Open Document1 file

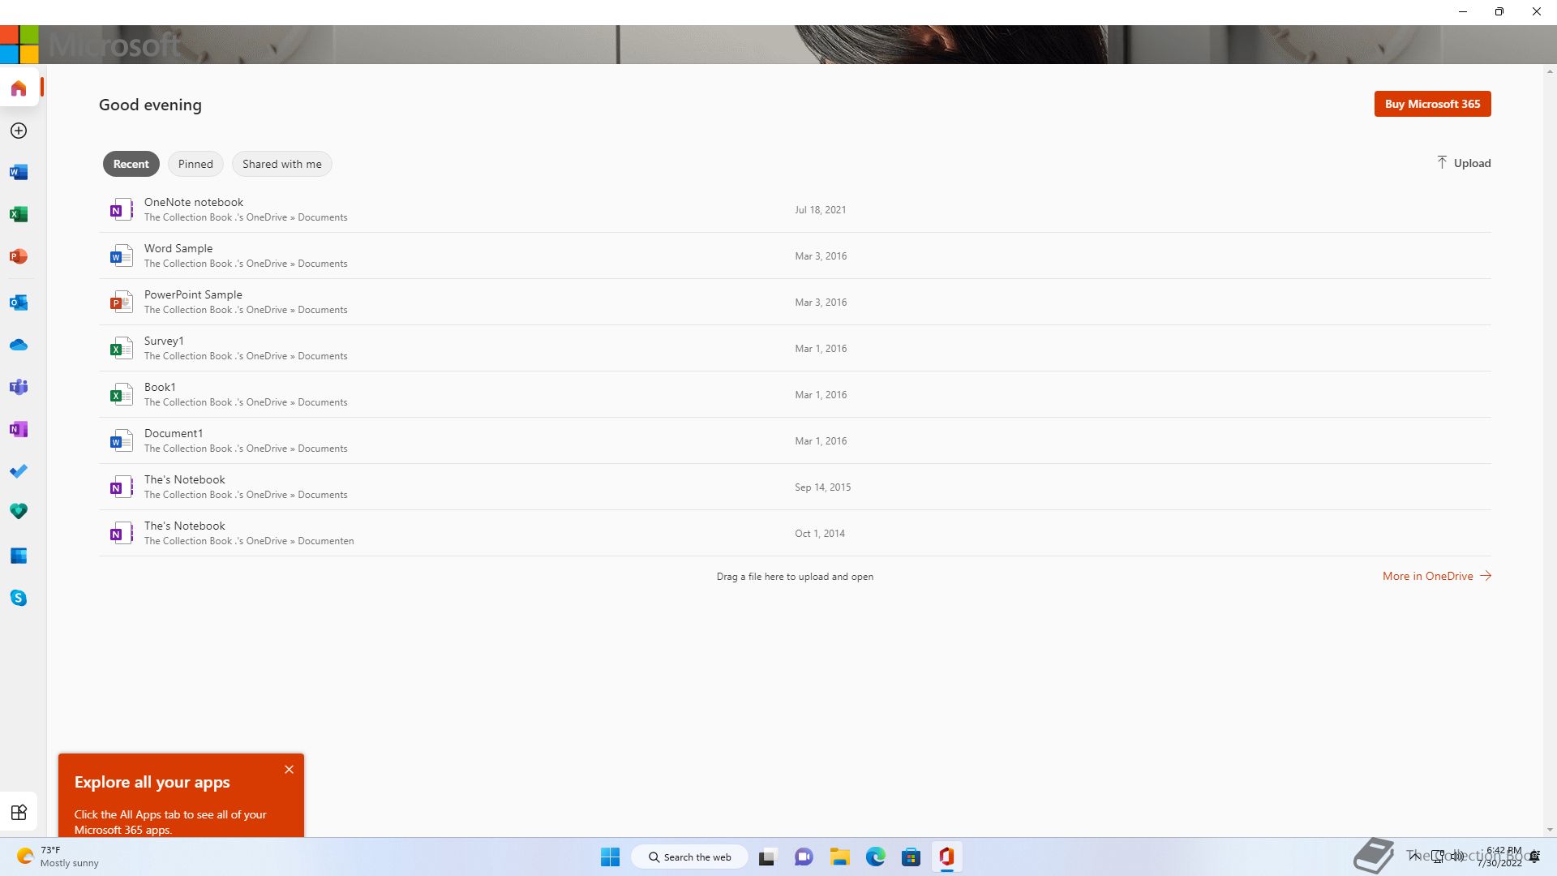click(795, 440)
